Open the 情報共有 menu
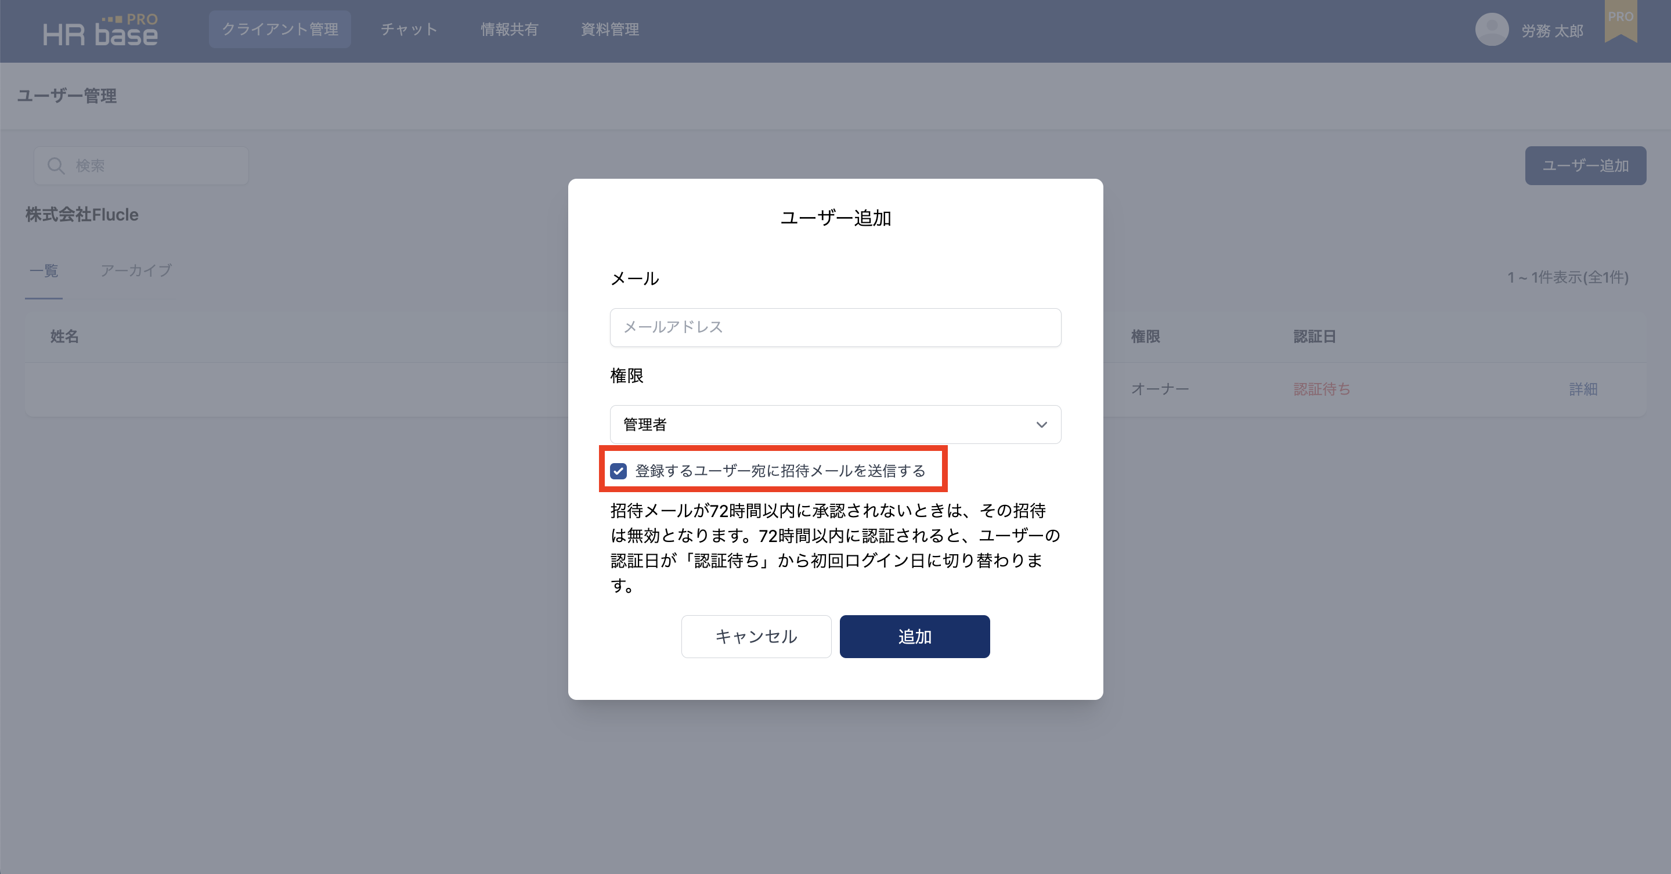Image resolution: width=1671 pixels, height=874 pixels. click(509, 29)
